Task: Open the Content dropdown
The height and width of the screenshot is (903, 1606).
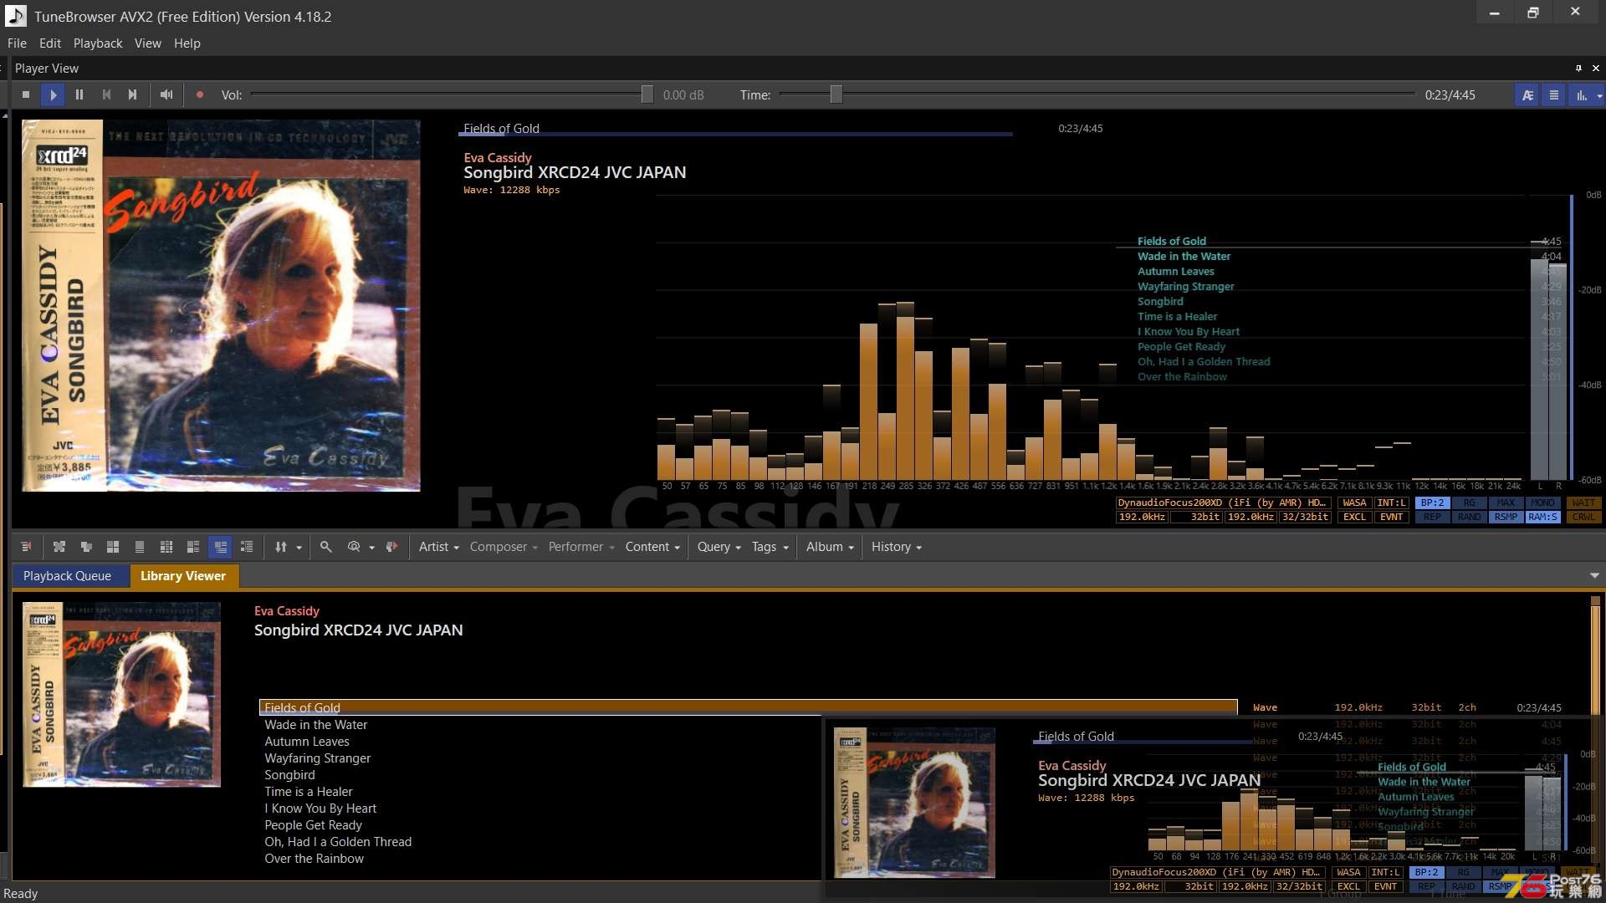Action: tap(652, 547)
